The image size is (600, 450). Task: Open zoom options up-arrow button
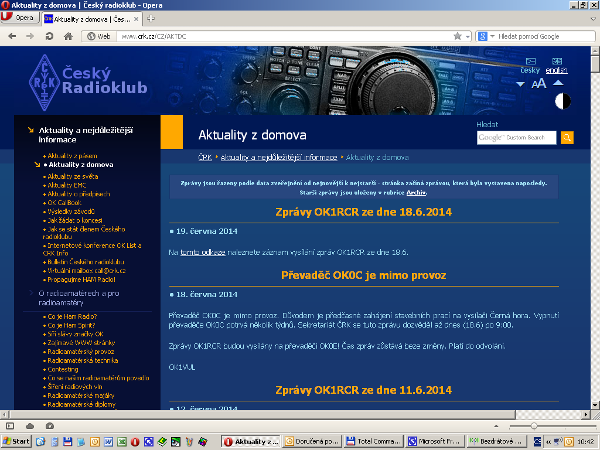click(x=496, y=426)
